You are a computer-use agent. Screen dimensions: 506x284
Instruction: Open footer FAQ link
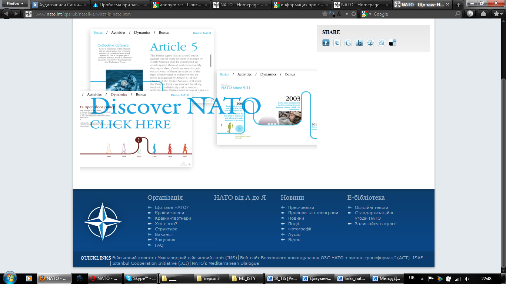159,245
